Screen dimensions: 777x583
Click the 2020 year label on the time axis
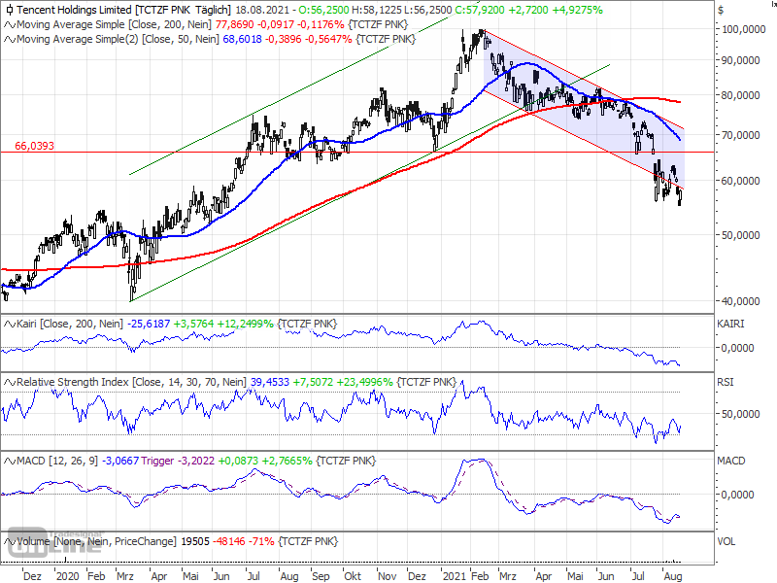pos(67,576)
